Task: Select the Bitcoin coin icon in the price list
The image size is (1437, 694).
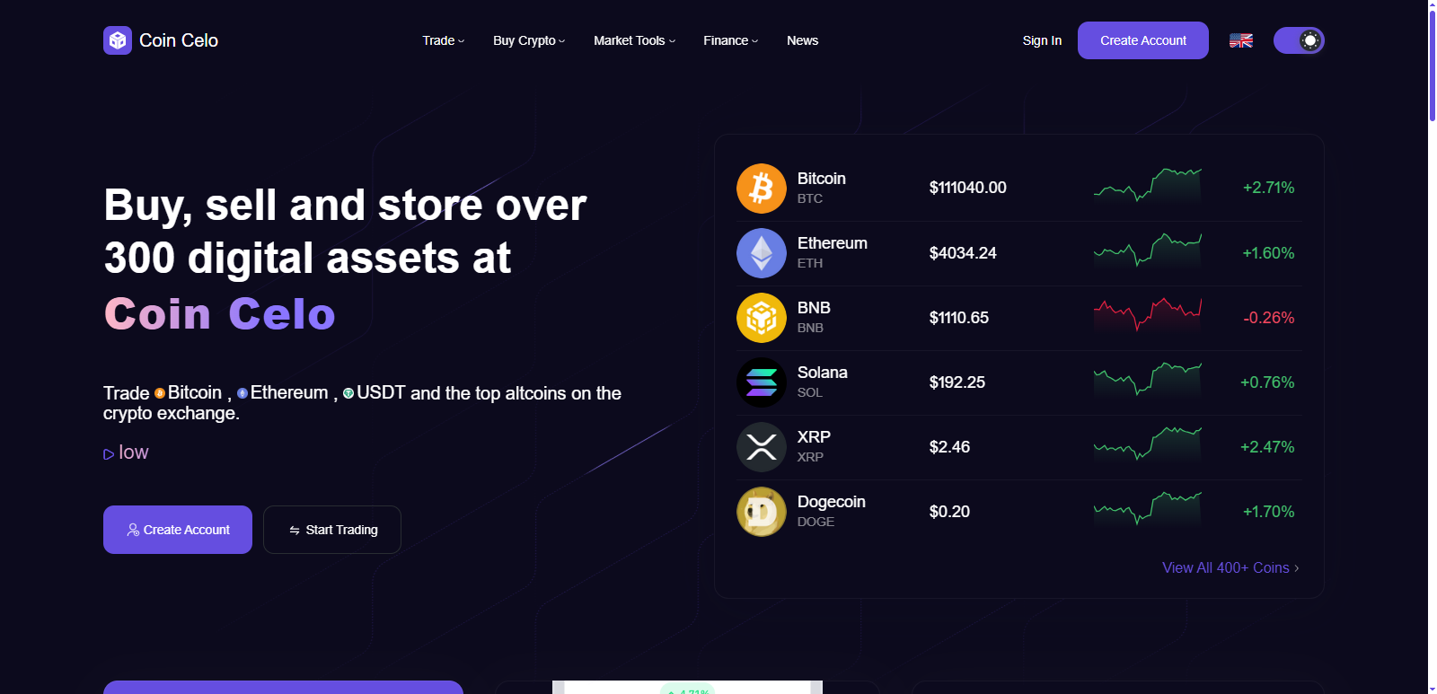Action: (x=761, y=188)
